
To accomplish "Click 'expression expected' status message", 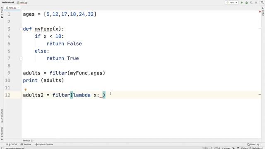I will tap(15, 148).
